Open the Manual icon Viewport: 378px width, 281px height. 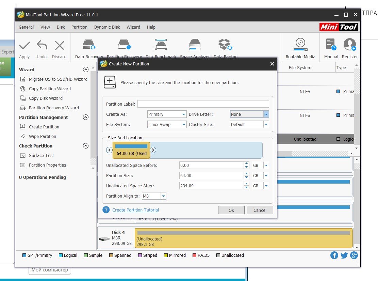pyautogui.click(x=331, y=44)
